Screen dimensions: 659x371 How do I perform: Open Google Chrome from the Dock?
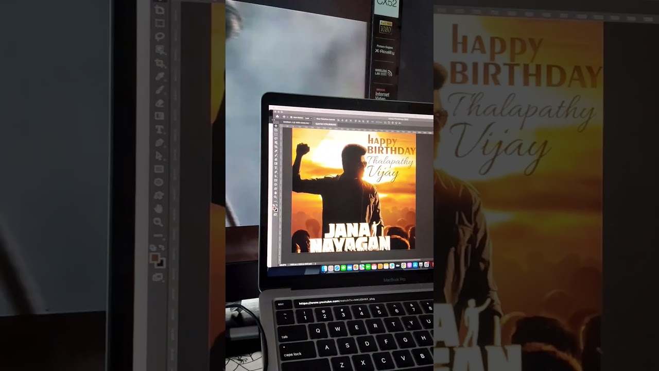[404, 265]
